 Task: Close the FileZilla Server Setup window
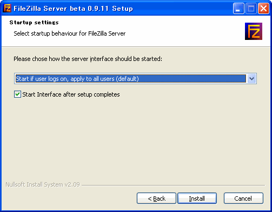coord(263,9)
